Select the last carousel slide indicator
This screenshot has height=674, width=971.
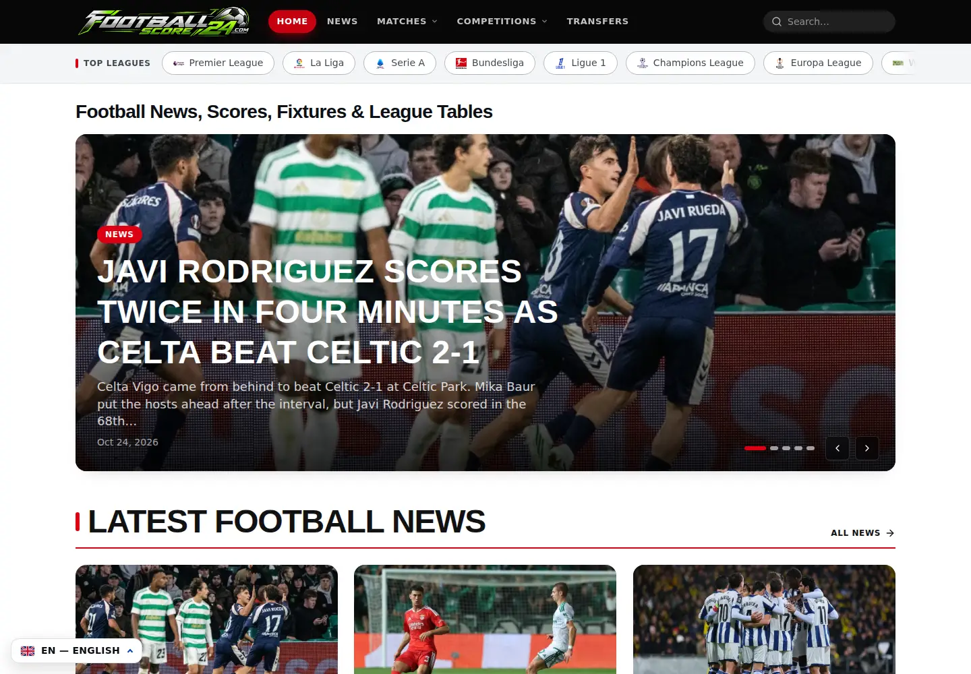click(x=811, y=448)
